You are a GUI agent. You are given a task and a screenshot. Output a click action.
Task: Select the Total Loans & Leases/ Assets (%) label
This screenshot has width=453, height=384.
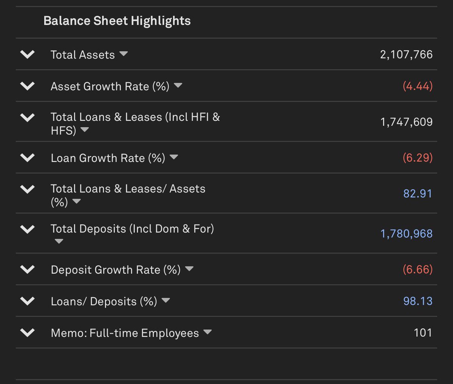(x=128, y=195)
